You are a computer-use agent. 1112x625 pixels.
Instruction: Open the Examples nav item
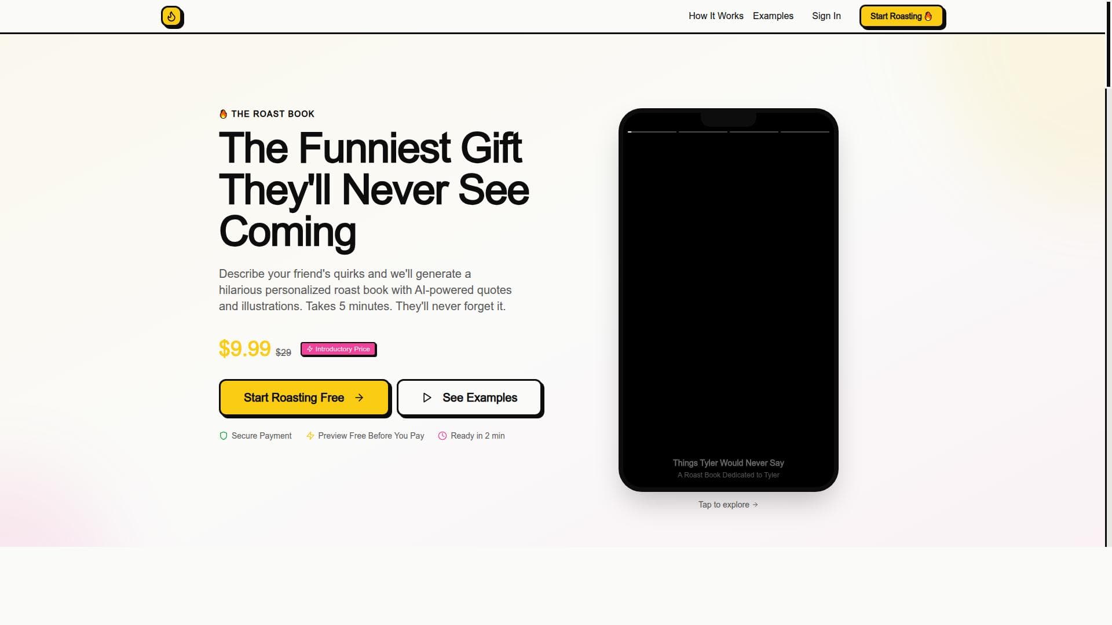pyautogui.click(x=773, y=16)
